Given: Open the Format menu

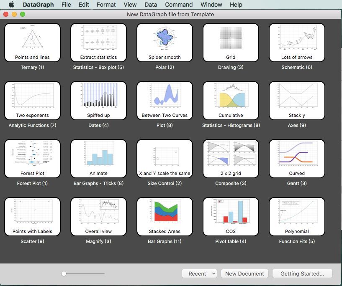Looking at the screenshot, I should pyautogui.click(x=106, y=5).
